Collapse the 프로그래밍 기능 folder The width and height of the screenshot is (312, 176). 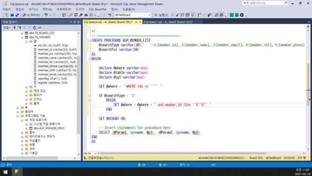point(18,116)
